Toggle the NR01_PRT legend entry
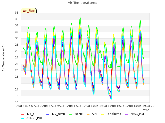Screen dimensions: 165x123 [x=135, y=114]
